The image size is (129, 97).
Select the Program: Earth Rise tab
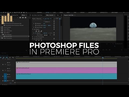(69, 15)
